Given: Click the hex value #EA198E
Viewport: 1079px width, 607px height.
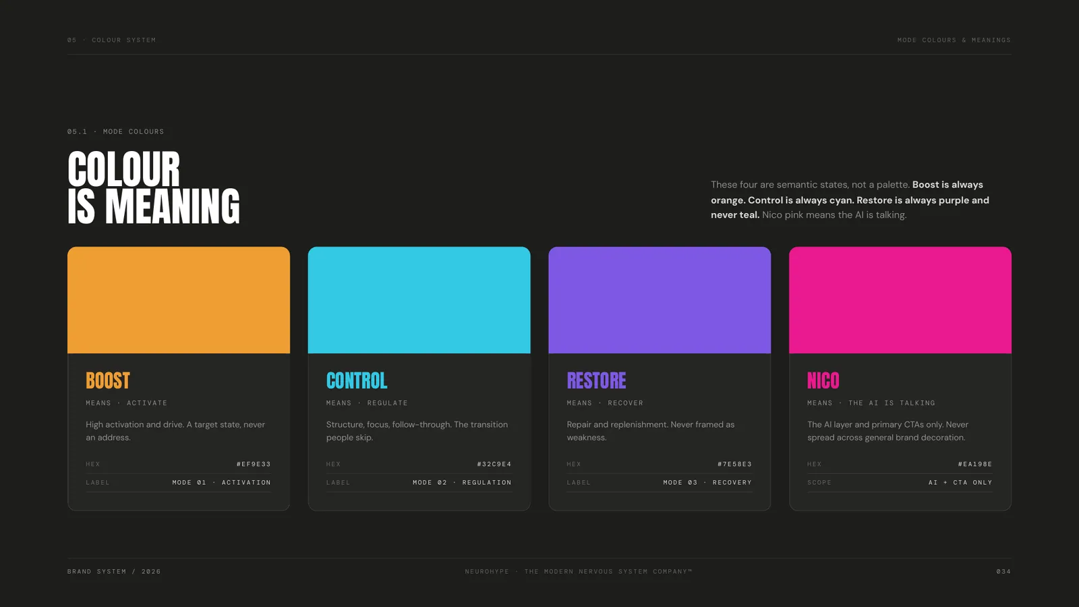Looking at the screenshot, I should [975, 464].
